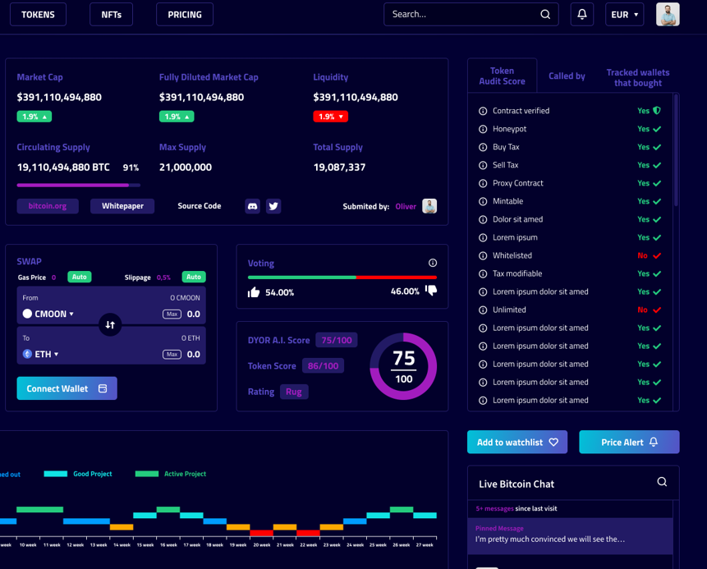The width and height of the screenshot is (707, 569).
Task: Search the Live Bitcoin Chat magnifier
Action: [662, 481]
